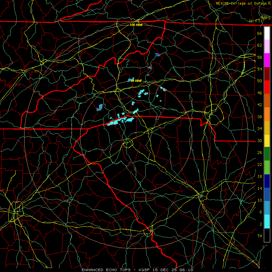This screenshot has width=272, height=272.
Task: Pick the light blue legend swatch
Action: (x=267, y=208)
